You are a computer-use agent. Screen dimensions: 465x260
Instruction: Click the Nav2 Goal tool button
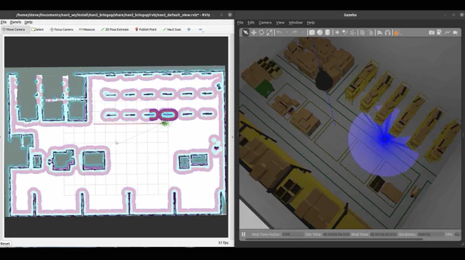pyautogui.click(x=172, y=29)
